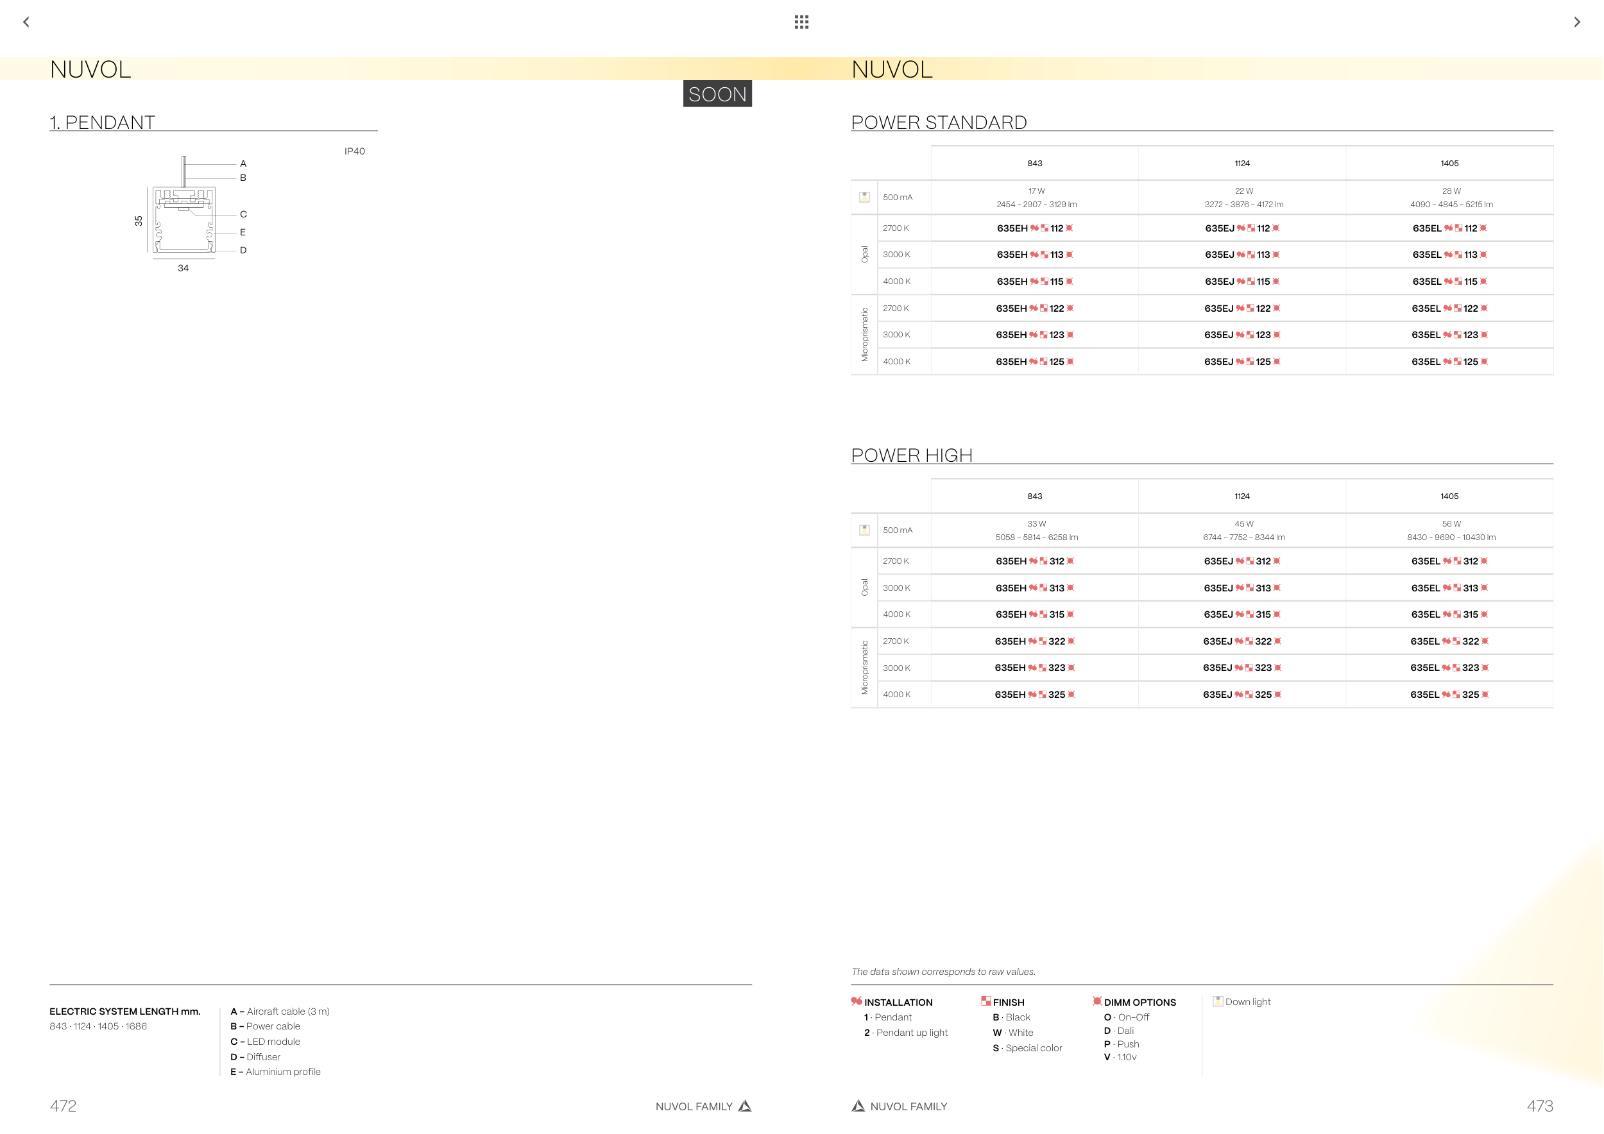Screen dimensions: 1604x1134
Task: Click the SOON badge
Action: coord(717,94)
